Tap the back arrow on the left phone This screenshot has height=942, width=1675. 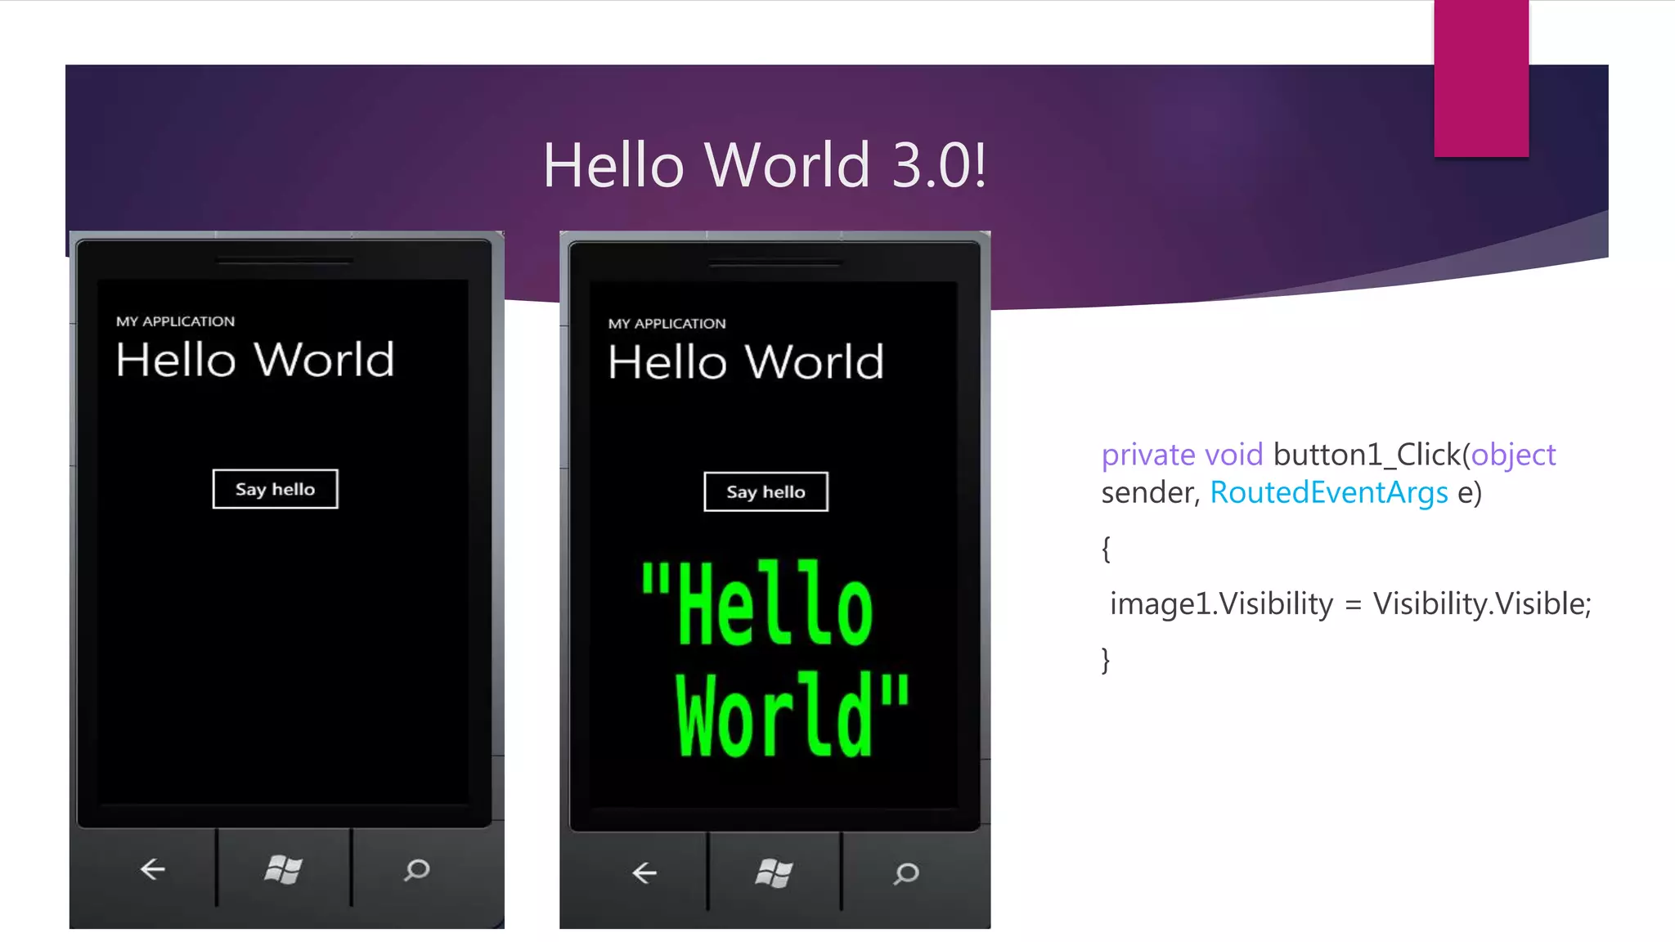coord(153,869)
